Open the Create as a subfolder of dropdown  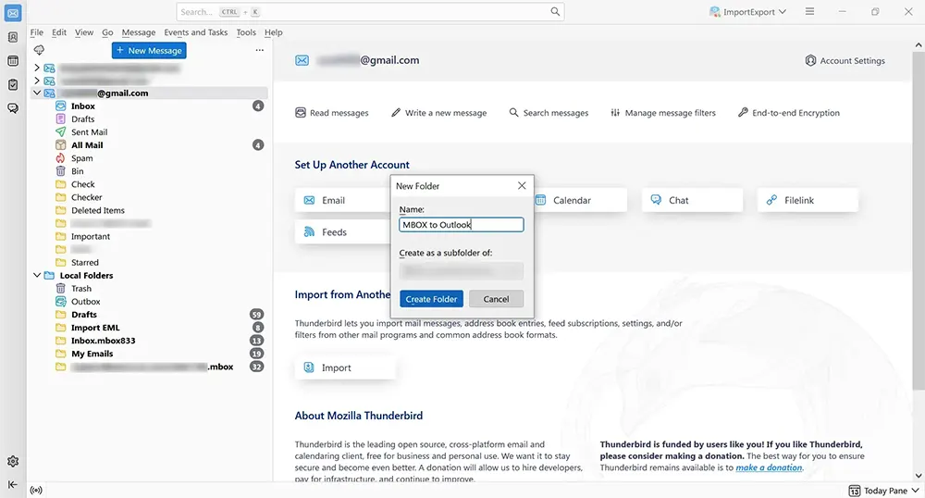[x=461, y=271]
